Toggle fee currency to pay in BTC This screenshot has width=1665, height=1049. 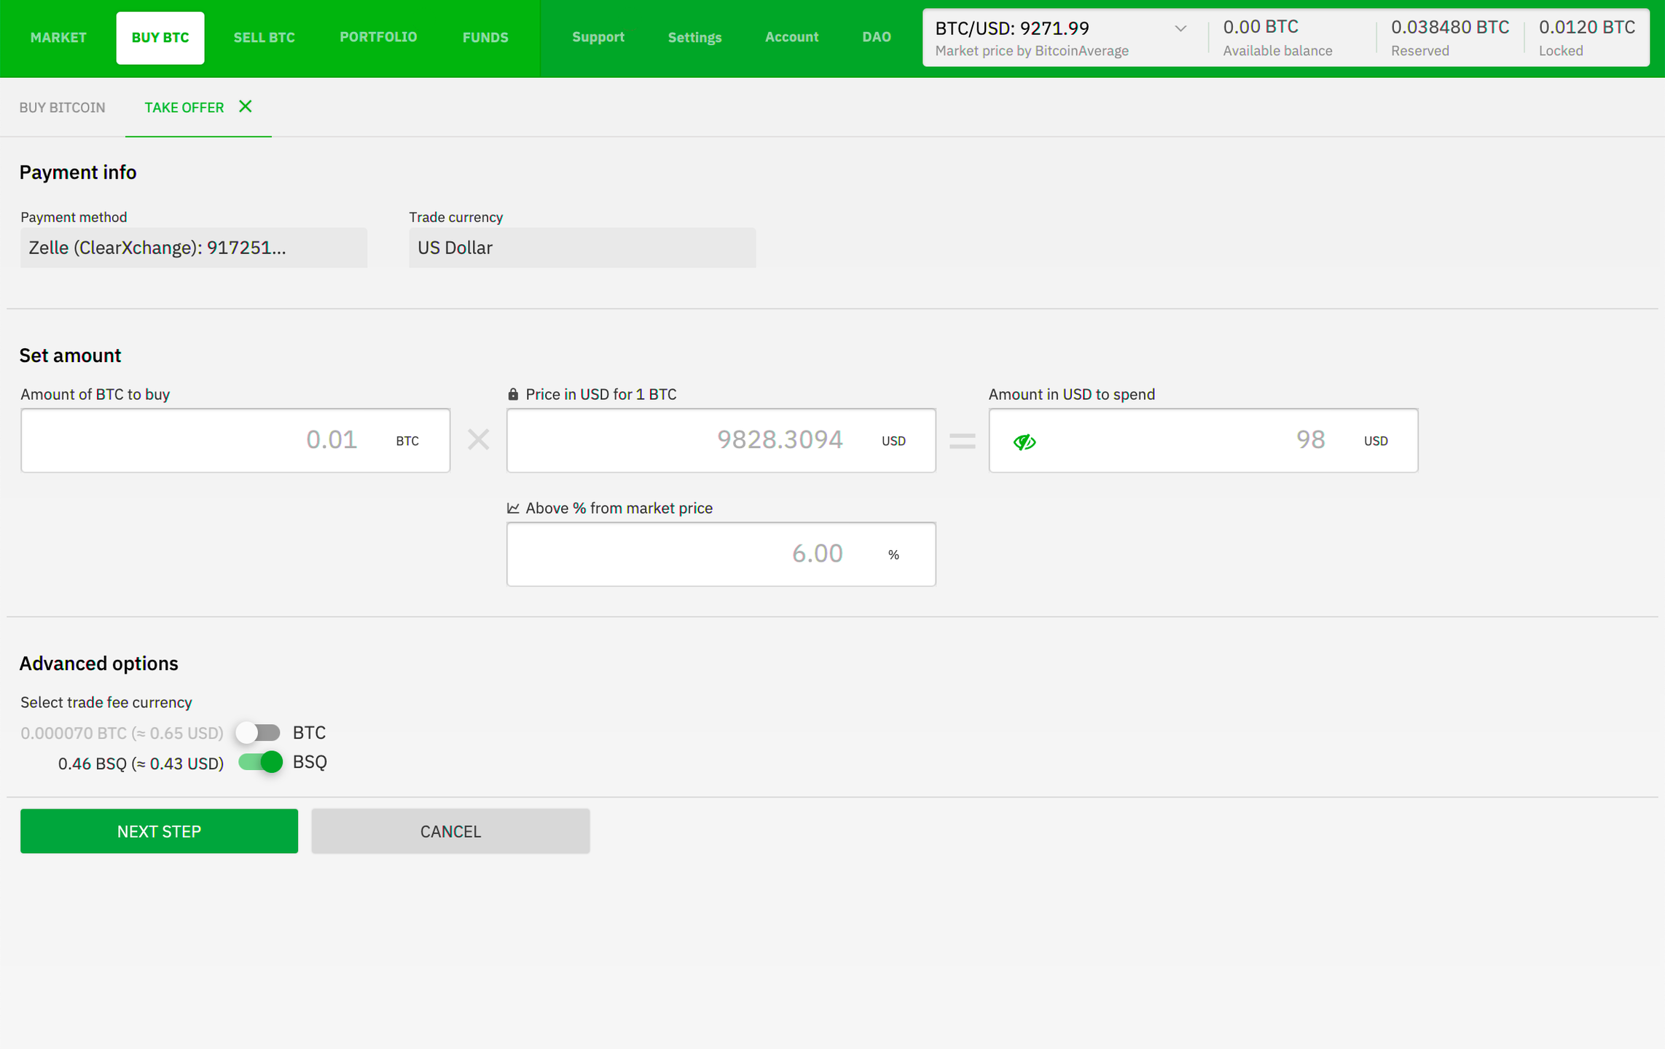258,732
